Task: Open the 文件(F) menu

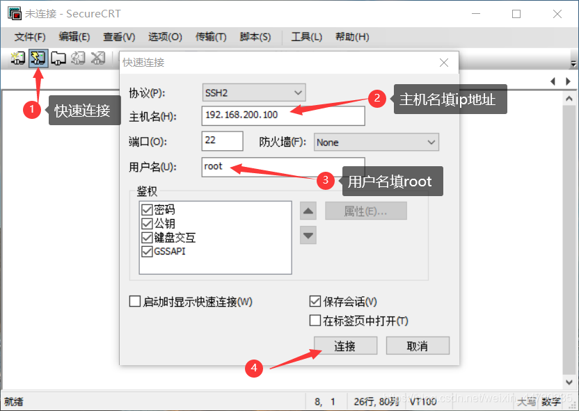Action: 30,37
